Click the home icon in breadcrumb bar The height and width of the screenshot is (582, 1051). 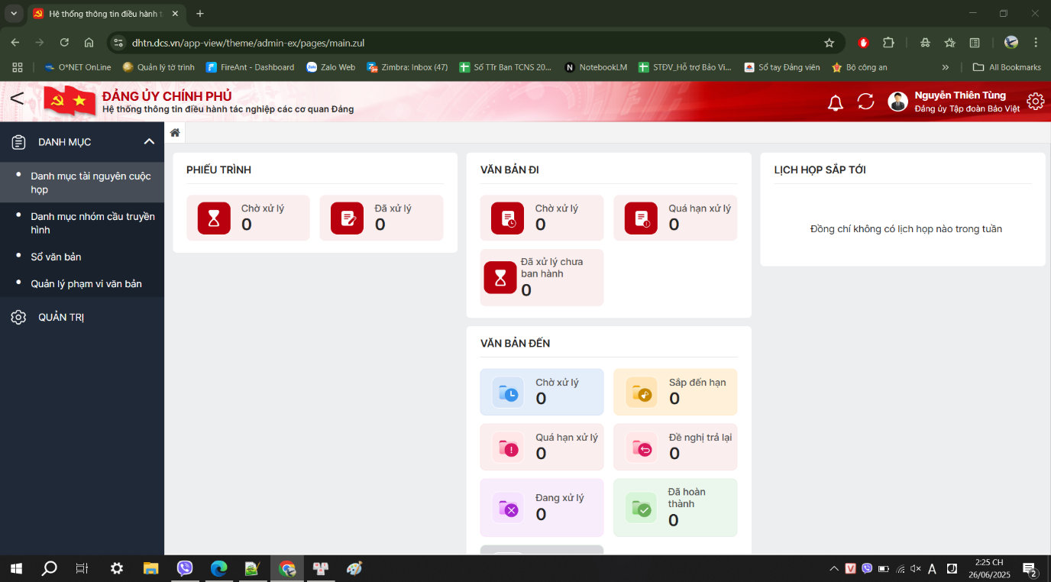click(175, 133)
